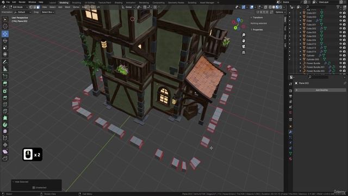Open the Drag Select Box dropdown
This screenshot has height=196, width=348.
click(48, 12)
